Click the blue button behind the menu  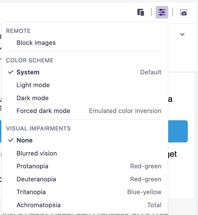(178, 131)
